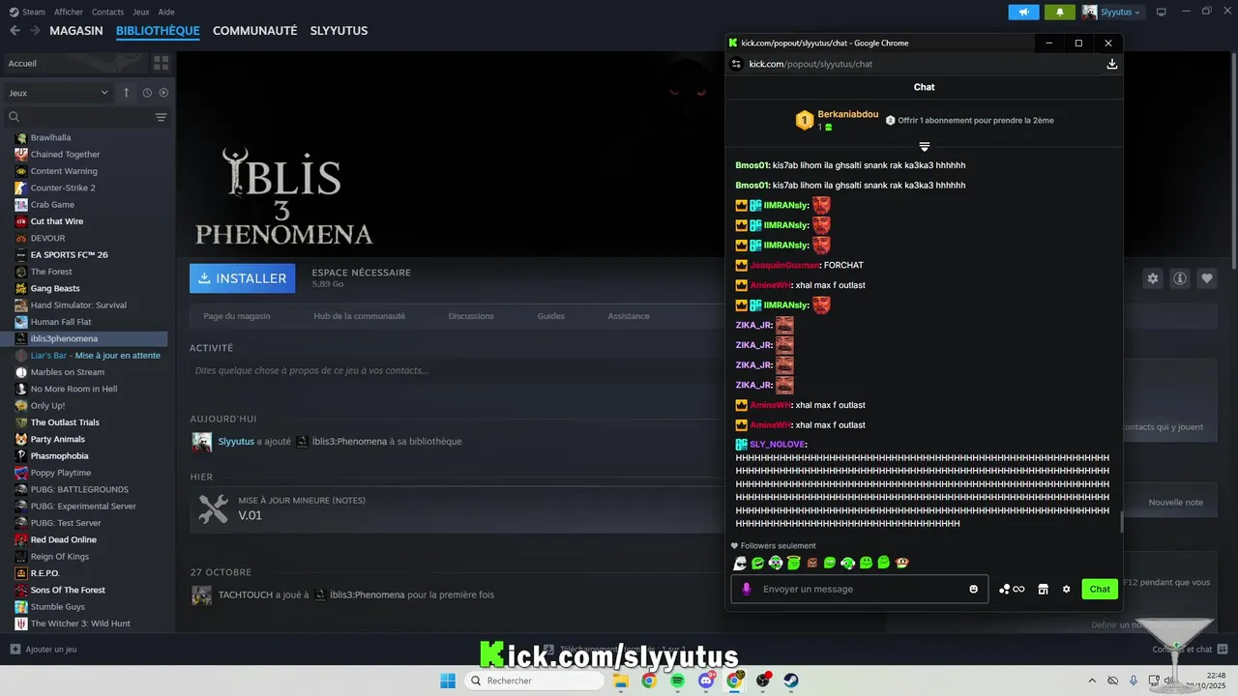Toggle the sort ascending arrow in the library

(126, 93)
